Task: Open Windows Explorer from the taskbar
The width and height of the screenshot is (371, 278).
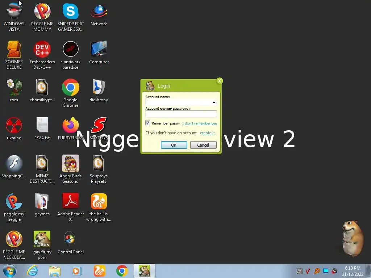Action: pos(55,271)
